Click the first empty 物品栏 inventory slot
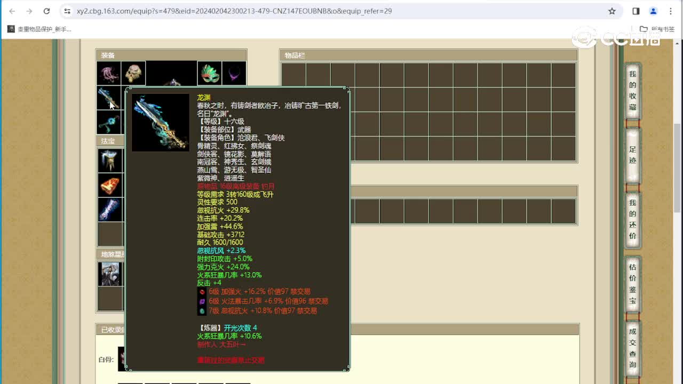 coord(293,75)
